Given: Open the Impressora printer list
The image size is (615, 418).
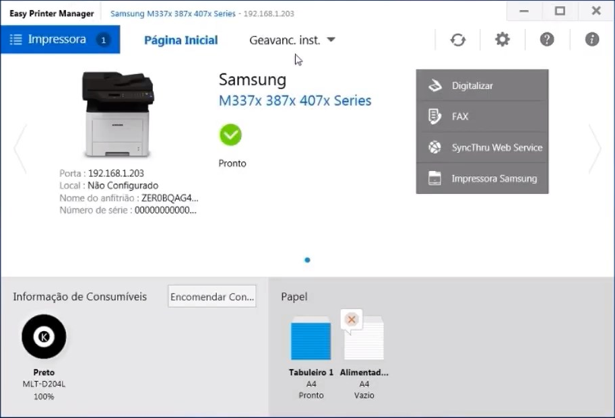Looking at the screenshot, I should click(x=61, y=40).
